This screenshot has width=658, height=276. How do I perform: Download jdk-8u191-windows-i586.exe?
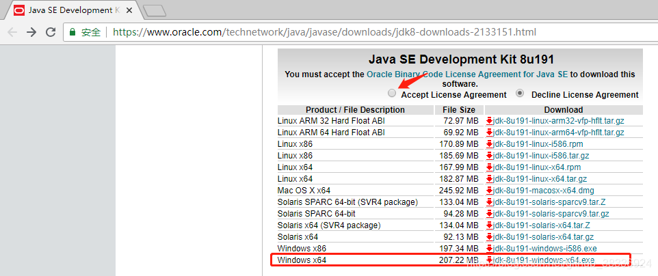click(544, 249)
